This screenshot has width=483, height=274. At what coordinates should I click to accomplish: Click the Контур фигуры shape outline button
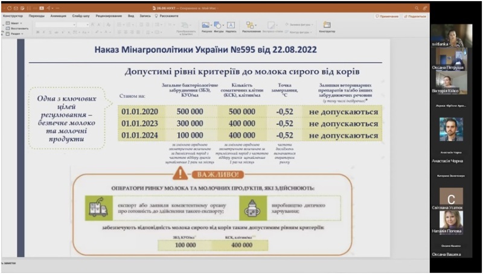[x=299, y=32]
